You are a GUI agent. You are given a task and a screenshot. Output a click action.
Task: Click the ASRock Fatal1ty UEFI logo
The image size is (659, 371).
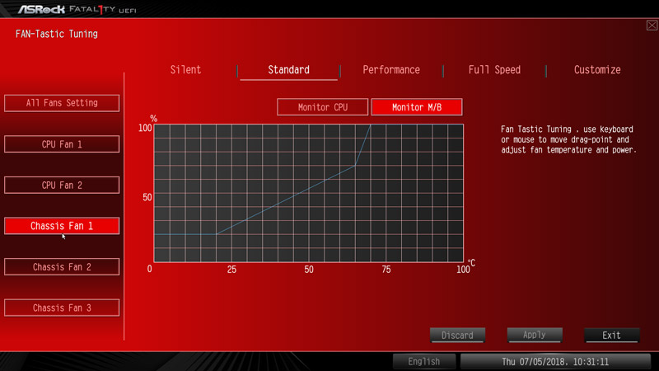pos(77,9)
